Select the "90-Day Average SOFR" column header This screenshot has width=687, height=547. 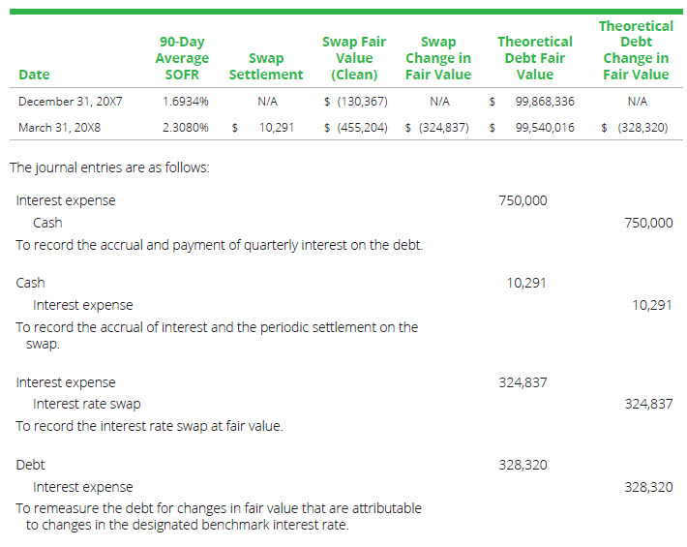184,58
